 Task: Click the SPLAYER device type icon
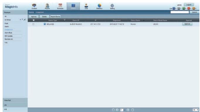45,24
